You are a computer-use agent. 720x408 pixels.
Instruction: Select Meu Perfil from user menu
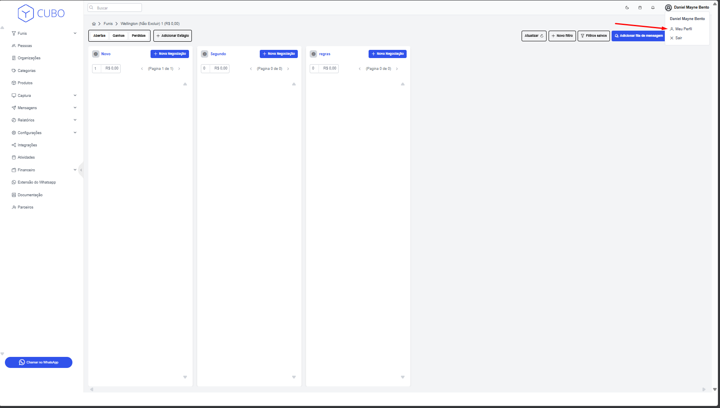click(683, 29)
